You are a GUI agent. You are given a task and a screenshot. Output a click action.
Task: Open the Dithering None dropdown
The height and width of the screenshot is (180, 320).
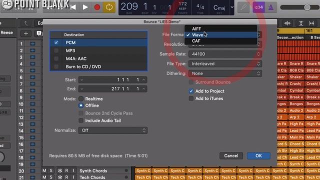click(x=225, y=73)
